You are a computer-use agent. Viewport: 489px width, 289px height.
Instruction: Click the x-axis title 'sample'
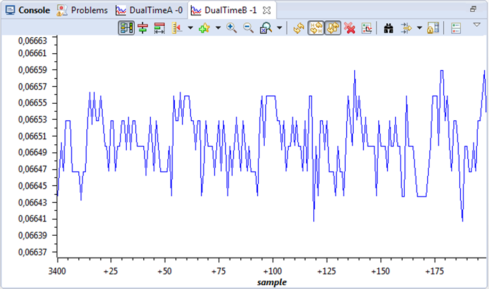[272, 282]
